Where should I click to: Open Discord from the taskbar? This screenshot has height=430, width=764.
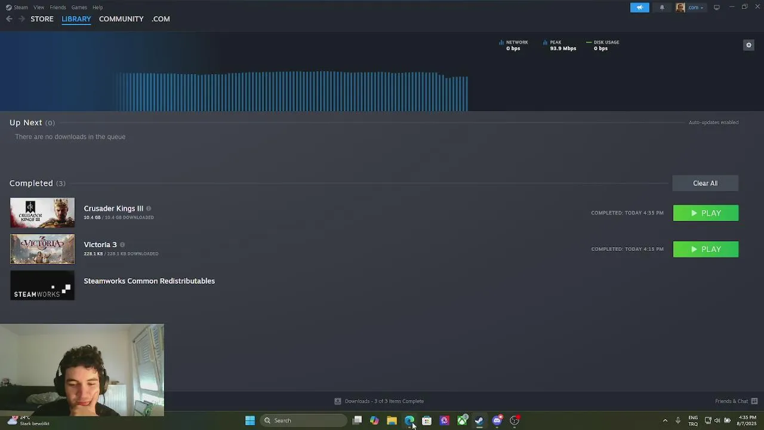point(497,420)
